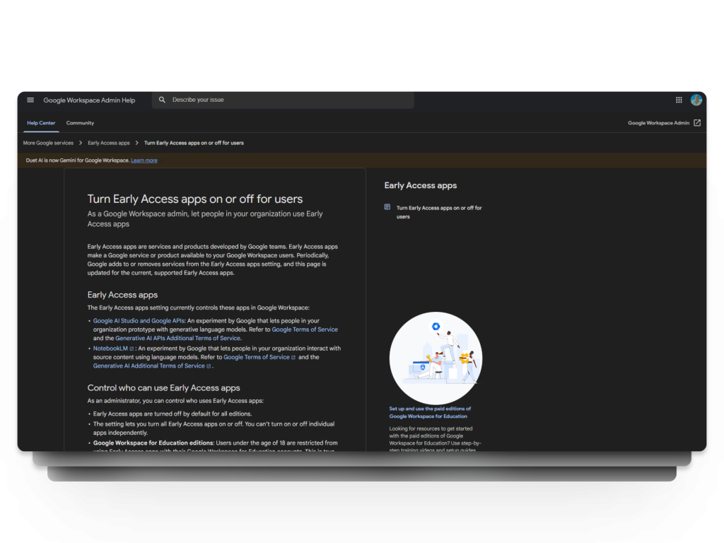Click the Google Workspace Admin external-link icon
724x543 pixels.
[x=697, y=123]
